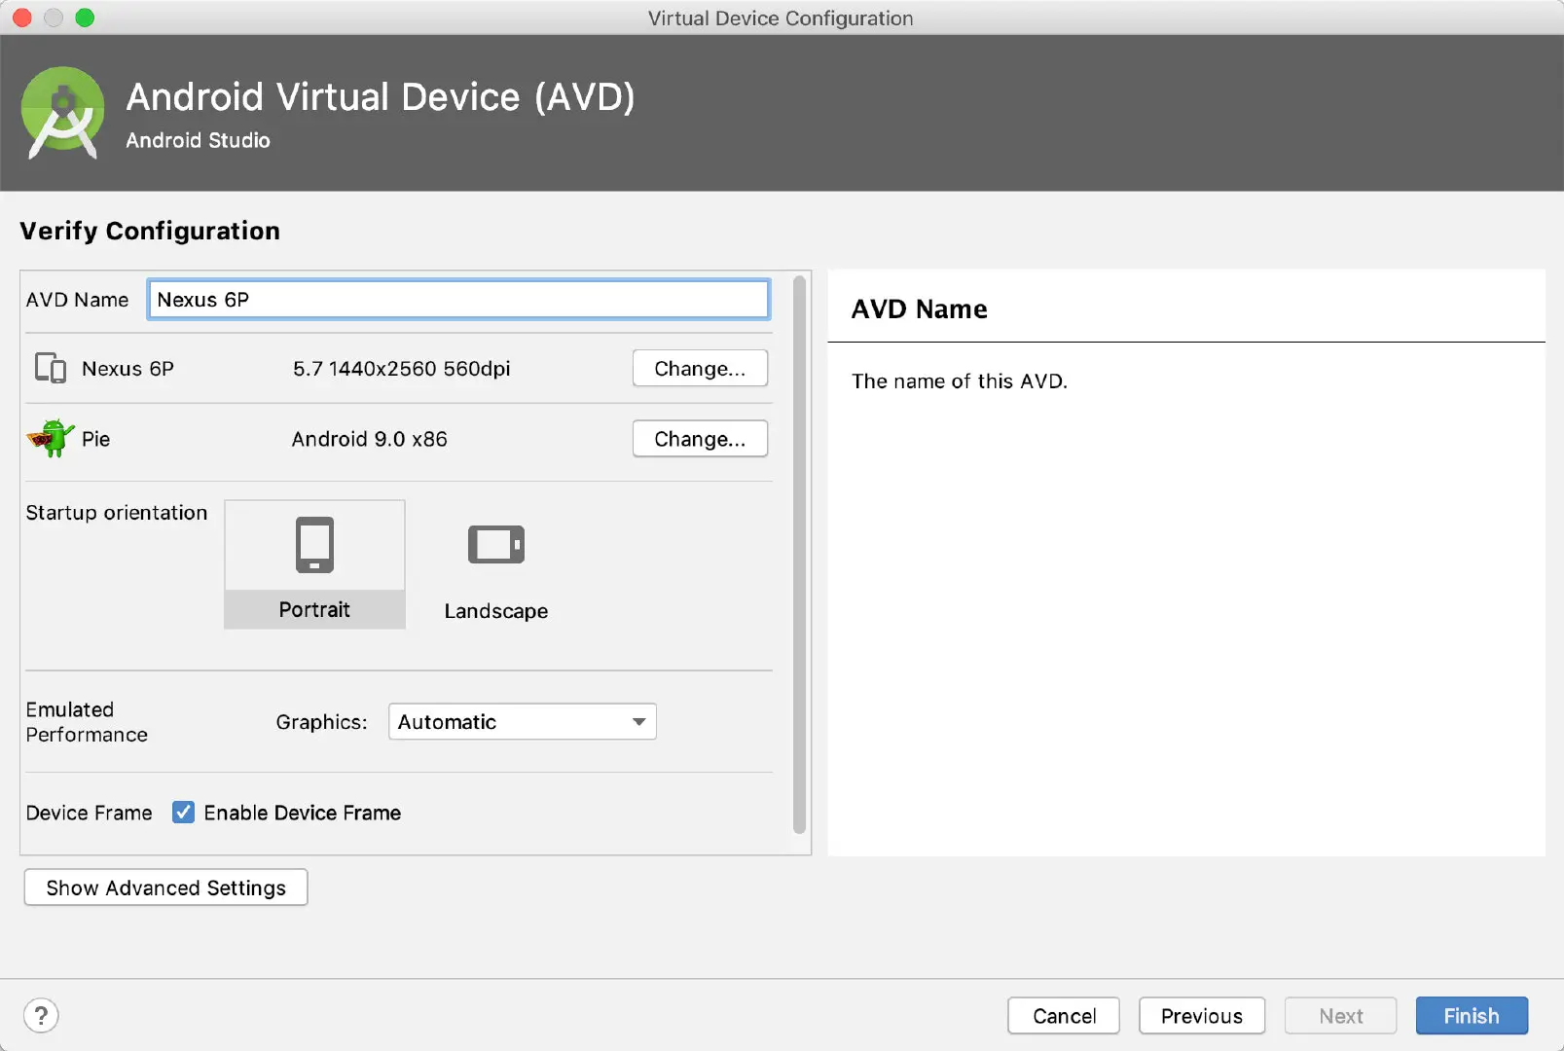Expand Show Advanced Settings
Screen dimensions: 1564x1051
[x=166, y=888]
